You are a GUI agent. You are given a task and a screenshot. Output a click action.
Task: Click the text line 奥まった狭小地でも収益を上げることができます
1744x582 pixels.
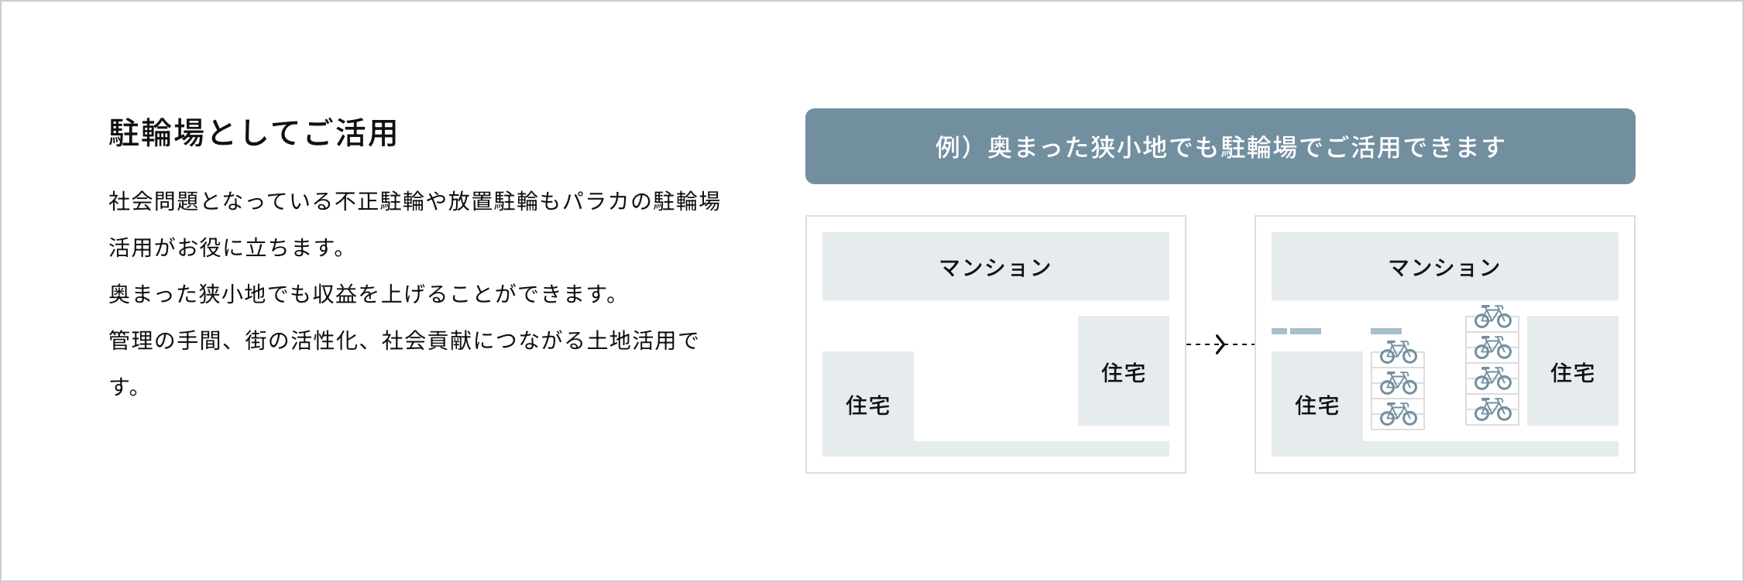[x=364, y=294]
